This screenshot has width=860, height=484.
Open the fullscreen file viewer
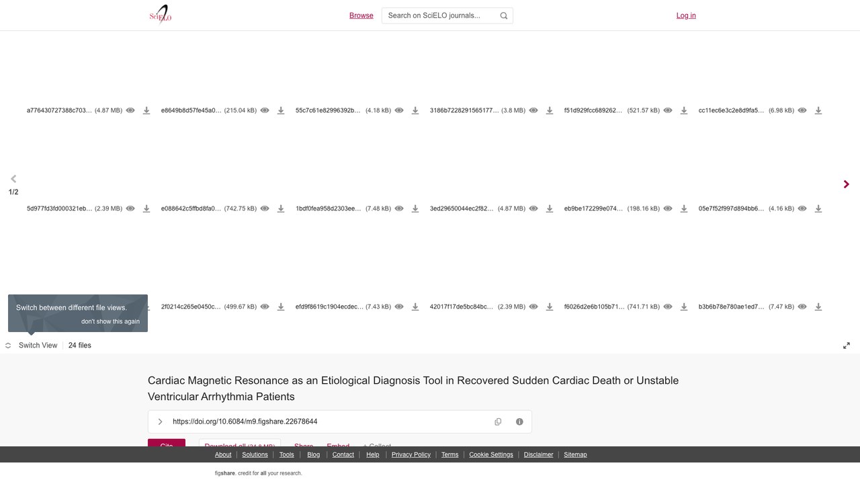tap(847, 346)
